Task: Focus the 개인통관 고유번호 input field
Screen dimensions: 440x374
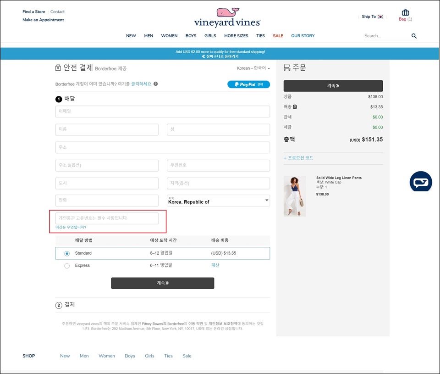Action: [x=107, y=218]
